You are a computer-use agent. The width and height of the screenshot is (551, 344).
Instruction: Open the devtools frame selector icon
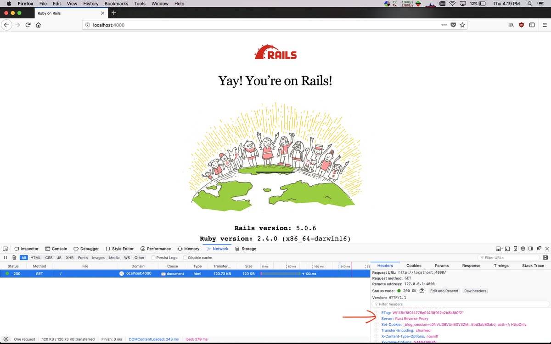click(499, 249)
